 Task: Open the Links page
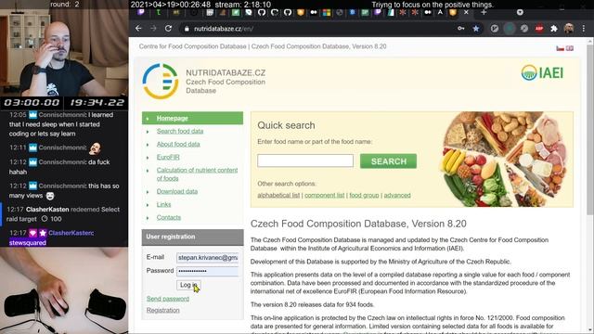163,204
